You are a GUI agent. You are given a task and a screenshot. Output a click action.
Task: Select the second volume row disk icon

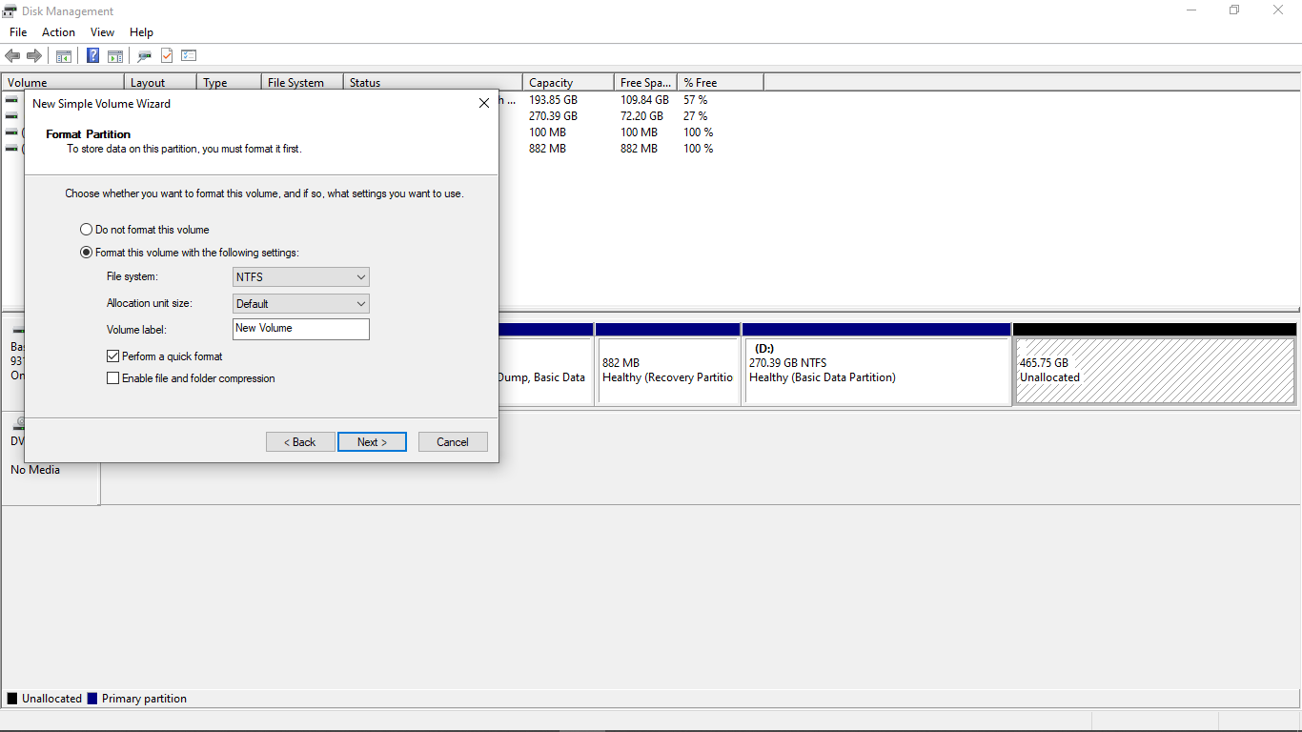point(11,115)
